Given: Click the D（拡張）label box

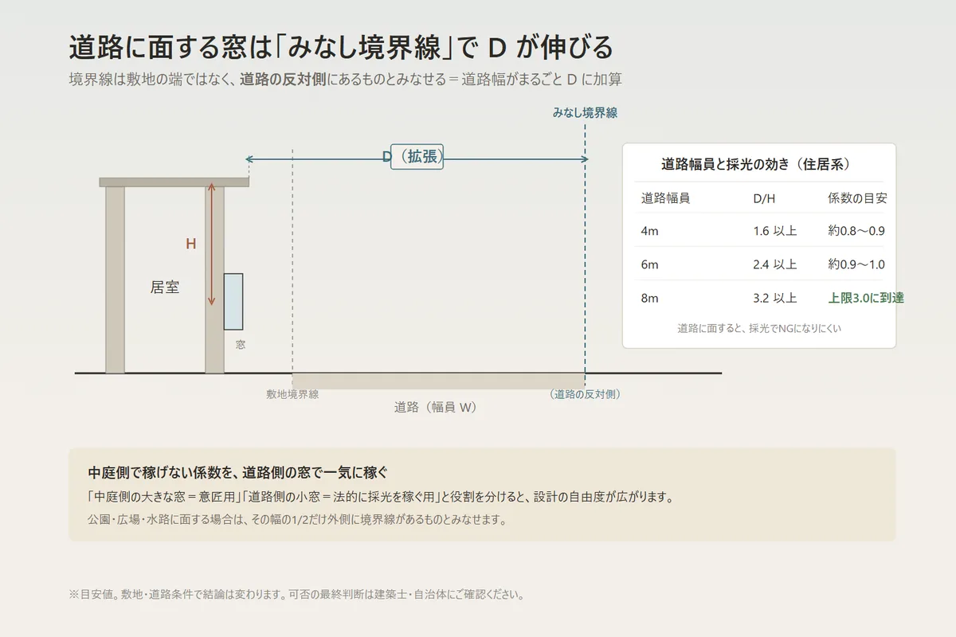Looking at the screenshot, I should coord(417,157).
